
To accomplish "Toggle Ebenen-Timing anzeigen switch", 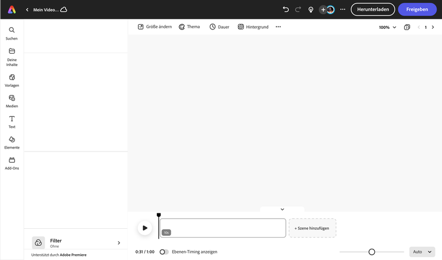I will point(164,252).
